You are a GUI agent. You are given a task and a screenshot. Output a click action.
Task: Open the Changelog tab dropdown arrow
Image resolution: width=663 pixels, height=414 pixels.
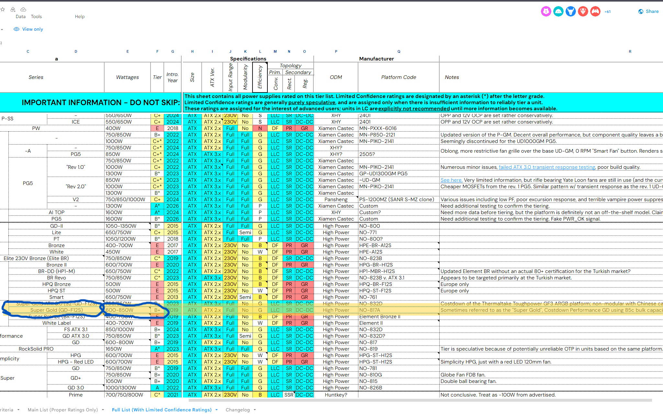(x=255, y=410)
